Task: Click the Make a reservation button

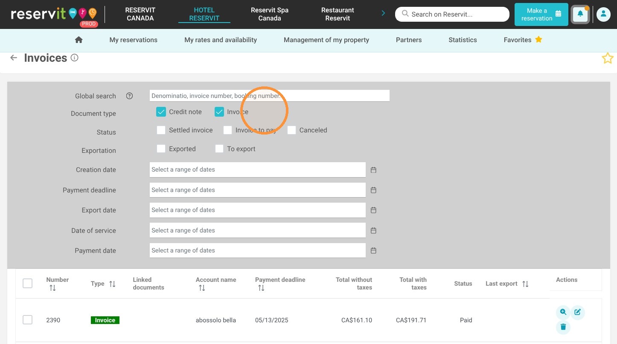Action: point(541,14)
